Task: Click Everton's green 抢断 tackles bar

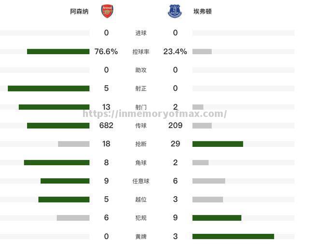Action: point(217,144)
